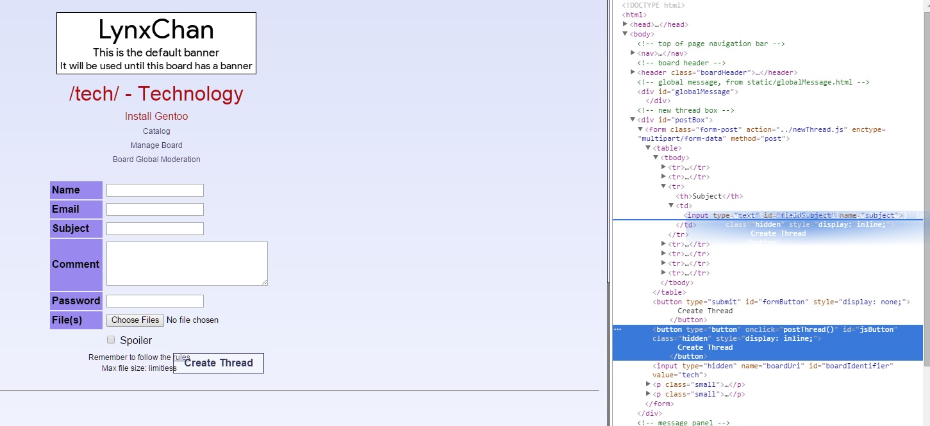
Task: Collapse the div id postBox node
Action: 633,120
